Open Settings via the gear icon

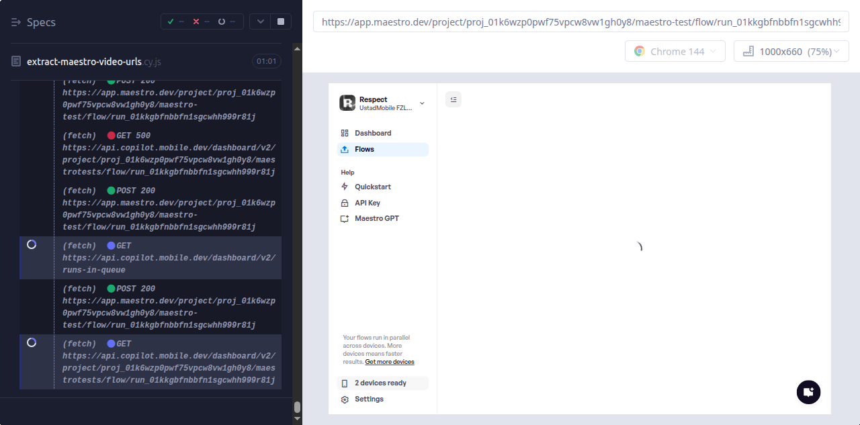pyautogui.click(x=345, y=399)
